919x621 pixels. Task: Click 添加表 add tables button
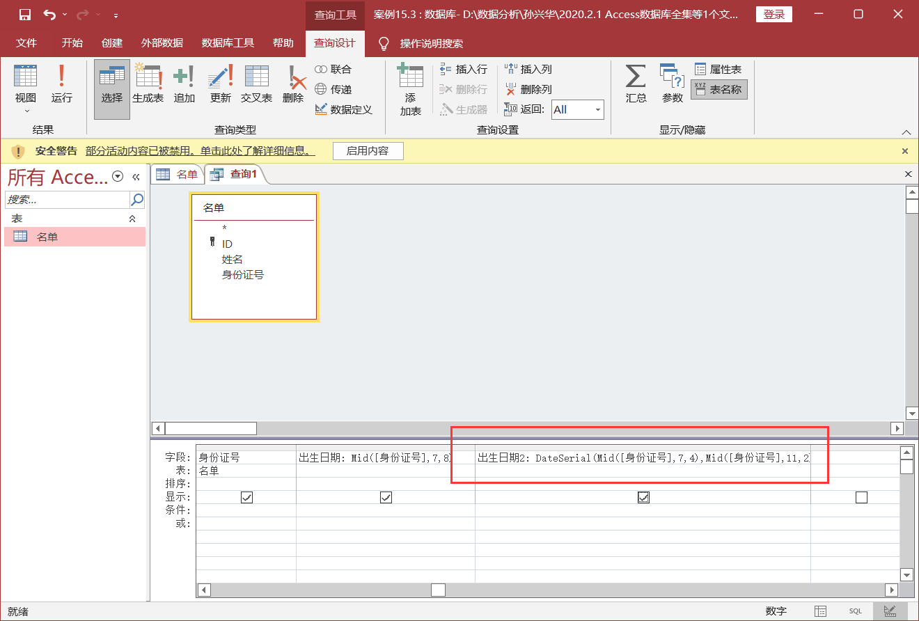tap(410, 89)
